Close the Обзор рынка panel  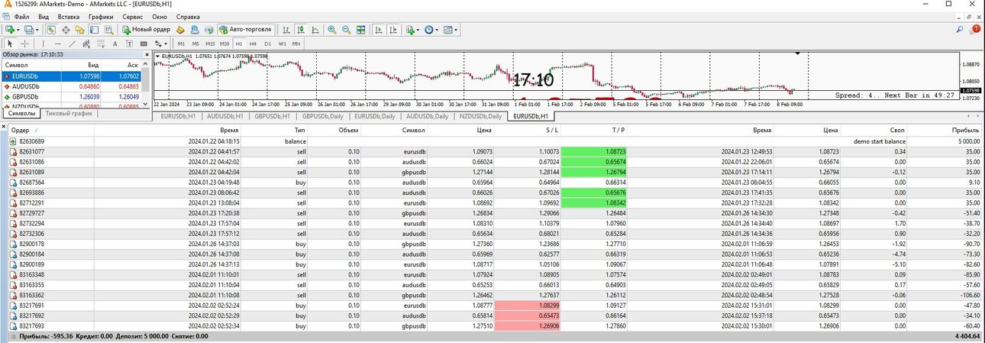145,54
